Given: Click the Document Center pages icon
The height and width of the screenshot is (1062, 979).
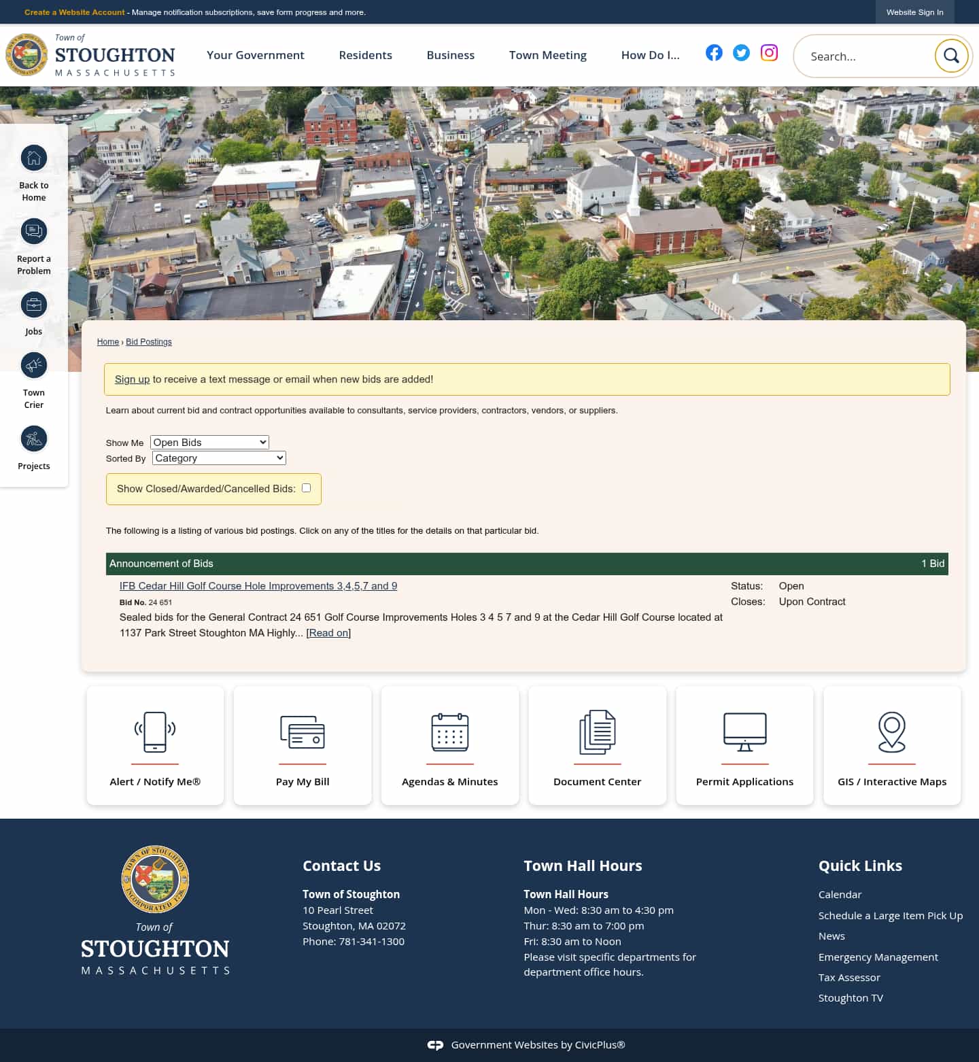Looking at the screenshot, I should coord(598,732).
